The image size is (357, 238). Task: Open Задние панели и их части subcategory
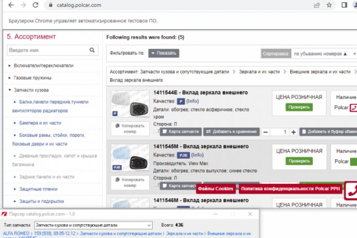click(47, 177)
